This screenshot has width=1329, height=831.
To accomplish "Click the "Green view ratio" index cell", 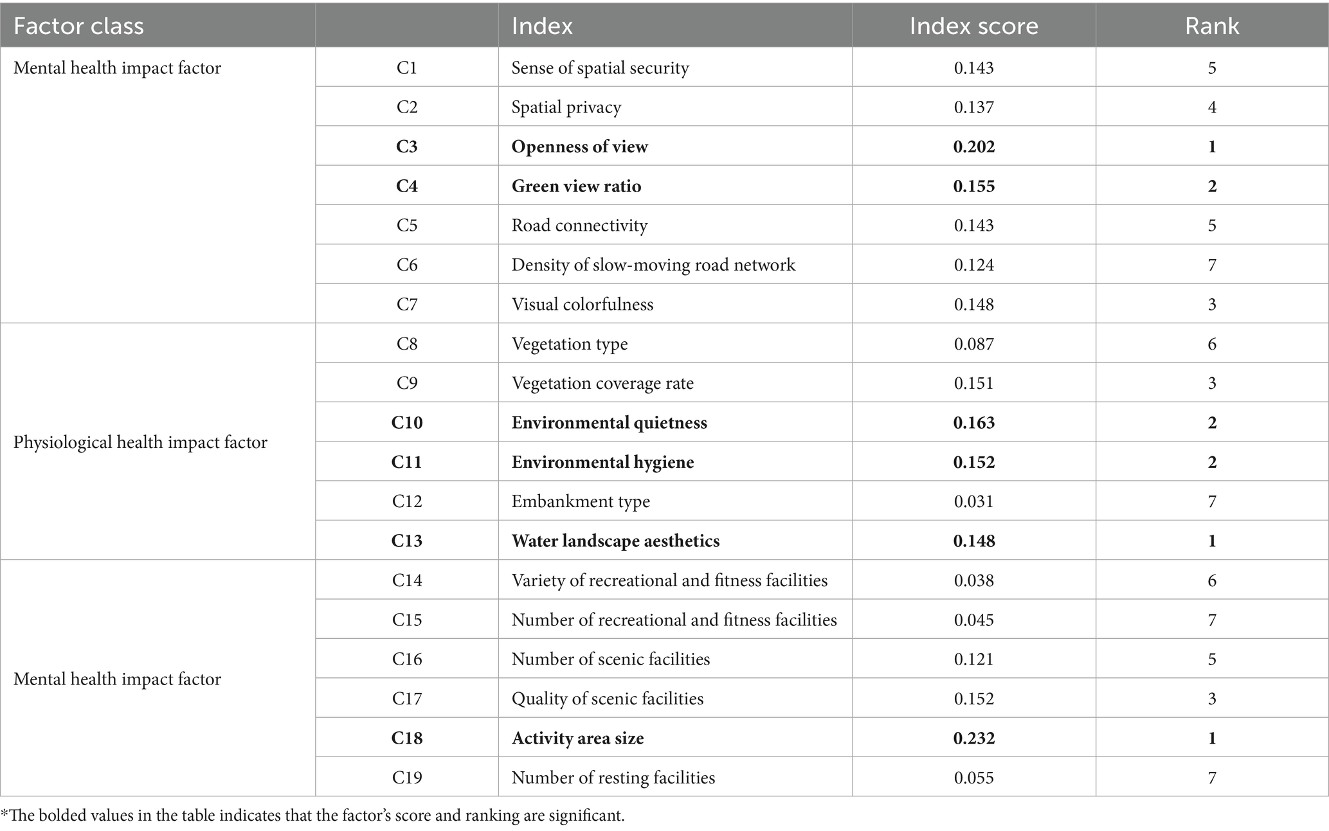I will point(576,186).
